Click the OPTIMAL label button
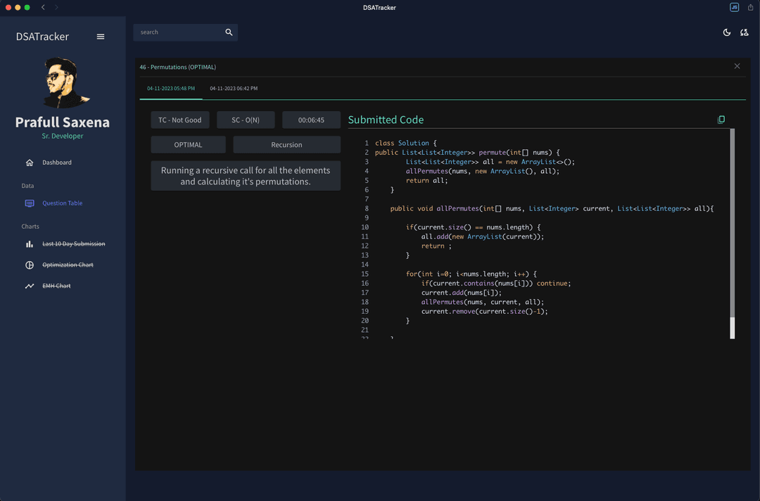Screen dimensions: 760x501 click(x=188, y=145)
